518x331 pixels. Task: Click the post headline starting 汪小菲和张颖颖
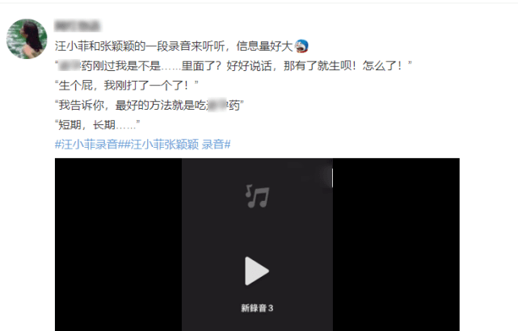174,46
